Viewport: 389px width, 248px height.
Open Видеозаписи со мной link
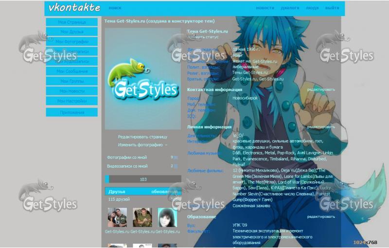point(127,166)
